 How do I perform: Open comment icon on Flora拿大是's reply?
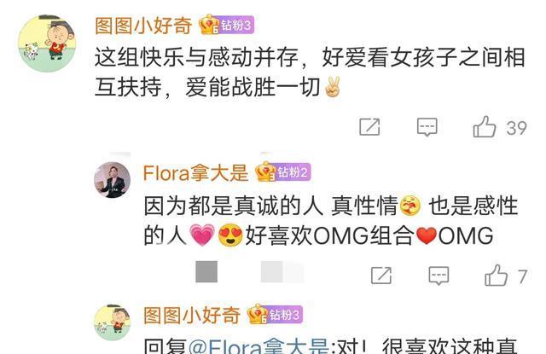click(x=439, y=276)
